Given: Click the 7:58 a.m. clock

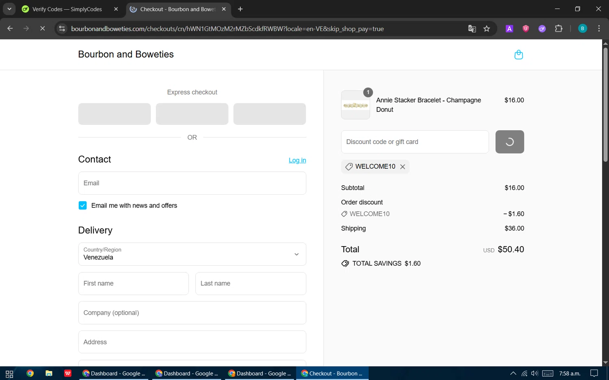Looking at the screenshot, I should 570,374.
